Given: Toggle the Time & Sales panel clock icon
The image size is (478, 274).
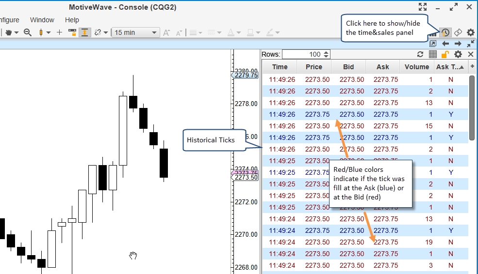Looking at the screenshot, I should (445, 32).
